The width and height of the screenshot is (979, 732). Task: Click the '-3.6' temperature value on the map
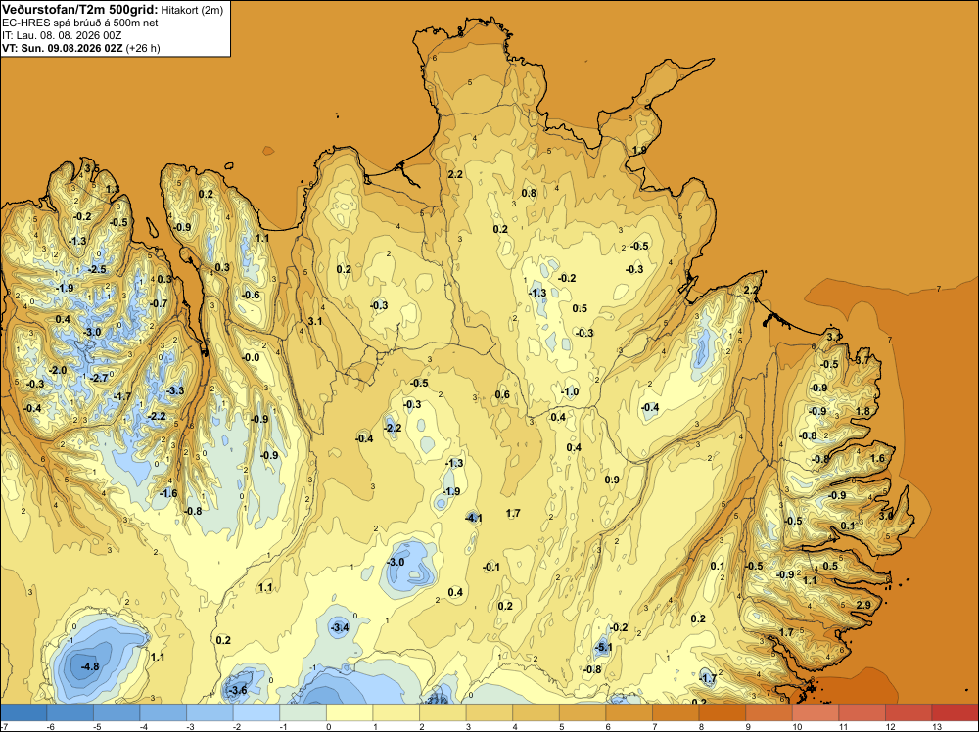pyautogui.click(x=238, y=690)
